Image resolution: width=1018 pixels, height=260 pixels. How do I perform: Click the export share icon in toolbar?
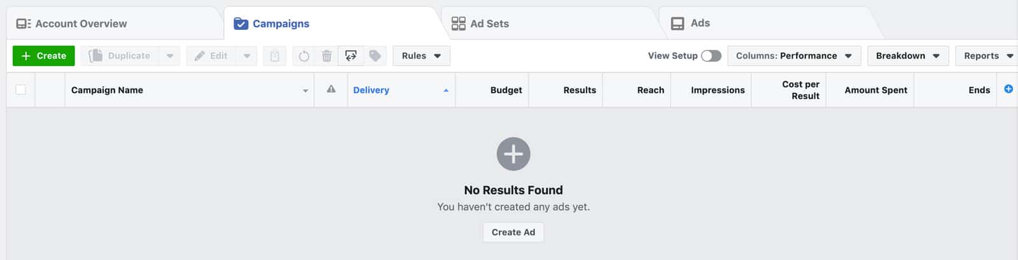tap(351, 56)
